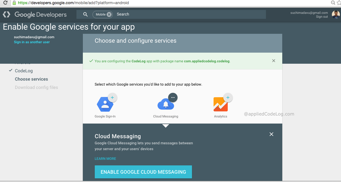341x182 pixels.
Task: Click the Analytics chart icon
Action: point(221,104)
